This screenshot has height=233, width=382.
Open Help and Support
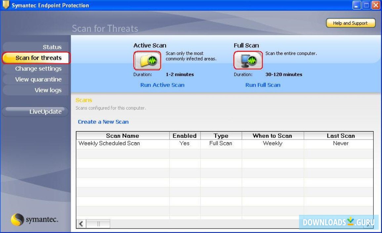[350, 23]
